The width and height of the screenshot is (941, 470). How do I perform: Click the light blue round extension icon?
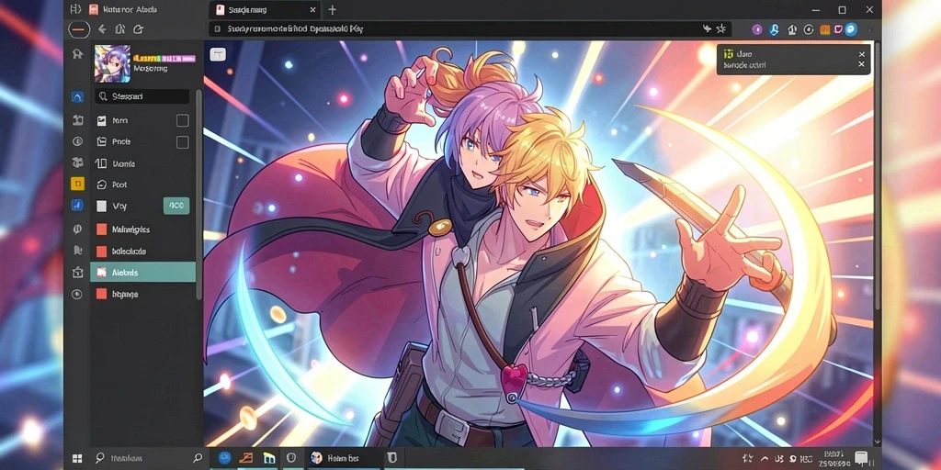click(851, 28)
